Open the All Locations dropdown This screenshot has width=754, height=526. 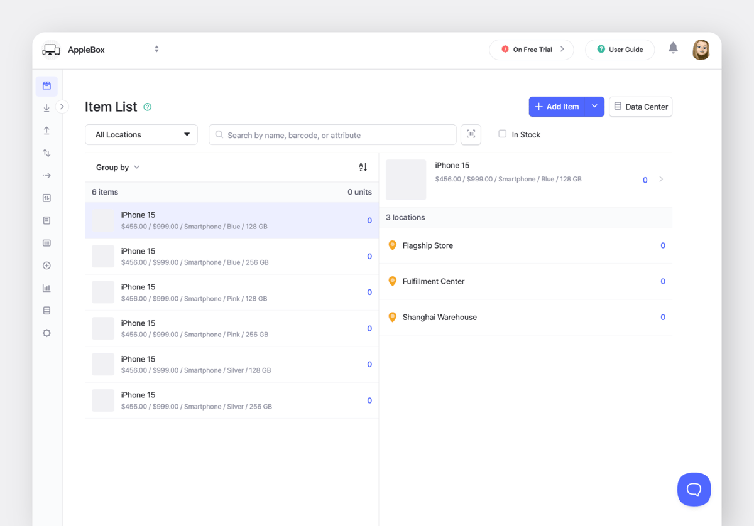click(141, 134)
